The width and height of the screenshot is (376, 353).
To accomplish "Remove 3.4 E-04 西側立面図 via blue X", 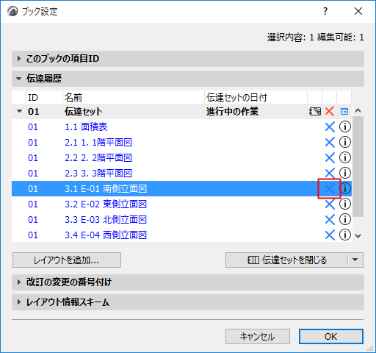I will [330, 235].
